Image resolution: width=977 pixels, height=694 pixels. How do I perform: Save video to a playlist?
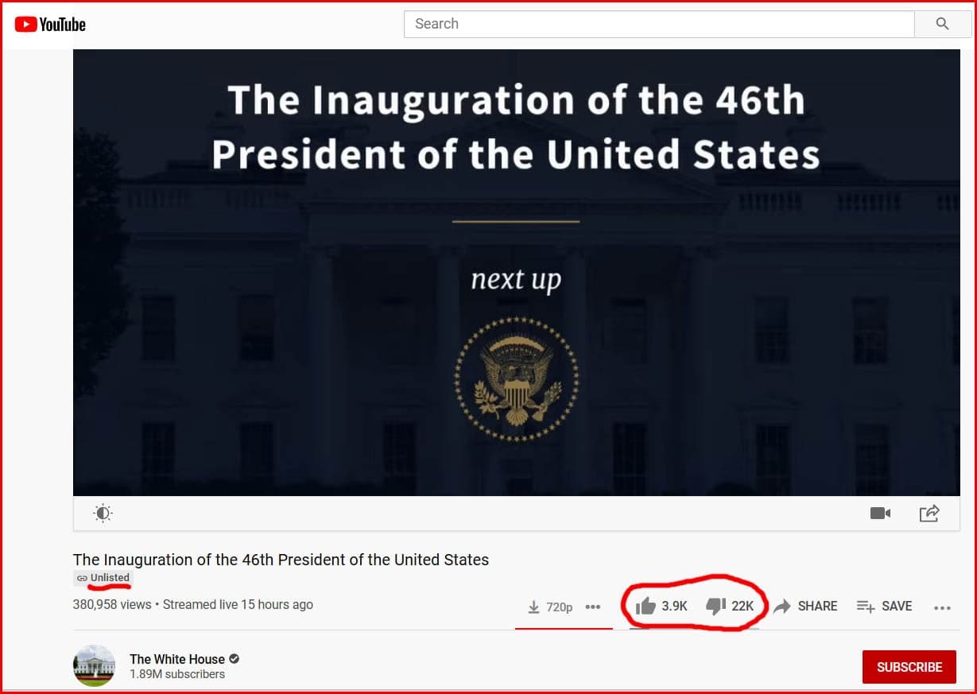click(x=884, y=607)
